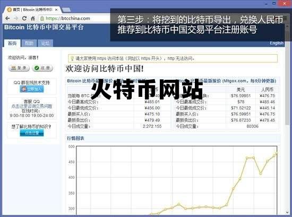The height and width of the screenshot is (217, 292).
Task: Minimize the browser window
Action: [267, 3]
